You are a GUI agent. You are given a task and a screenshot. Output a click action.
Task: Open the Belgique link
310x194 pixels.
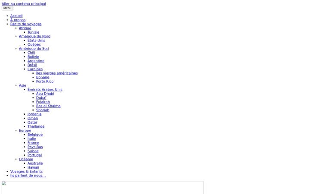tap(35, 135)
